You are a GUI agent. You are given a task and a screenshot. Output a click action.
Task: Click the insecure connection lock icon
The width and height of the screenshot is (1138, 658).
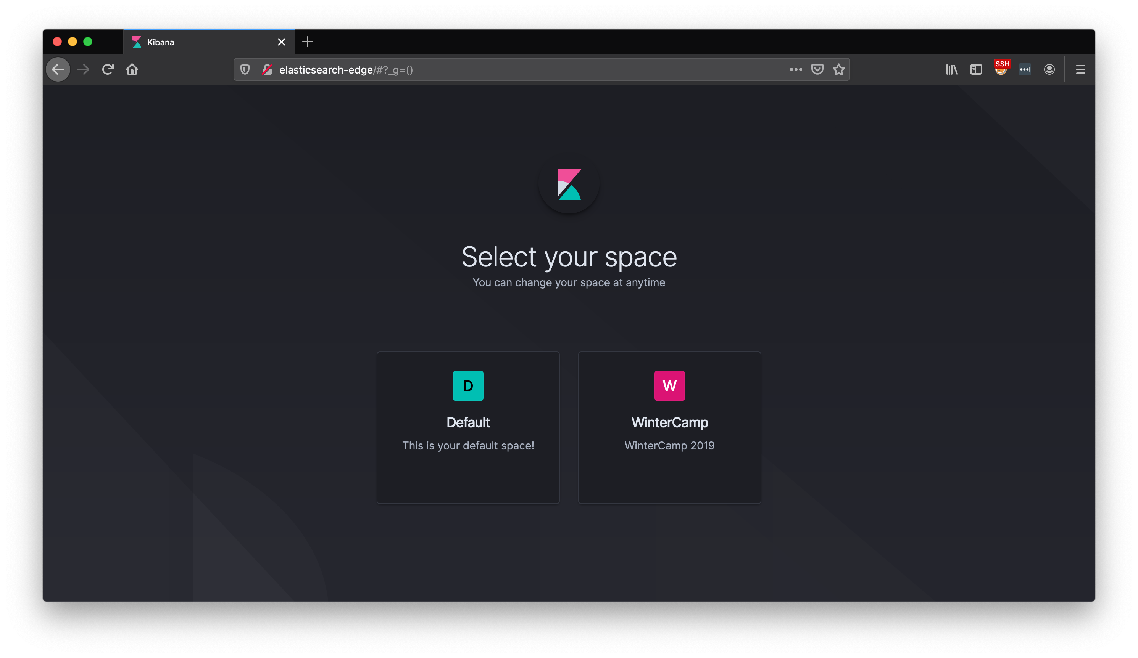(x=268, y=69)
